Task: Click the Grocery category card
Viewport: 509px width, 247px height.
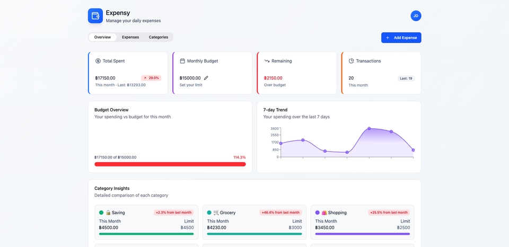Action: point(254,223)
